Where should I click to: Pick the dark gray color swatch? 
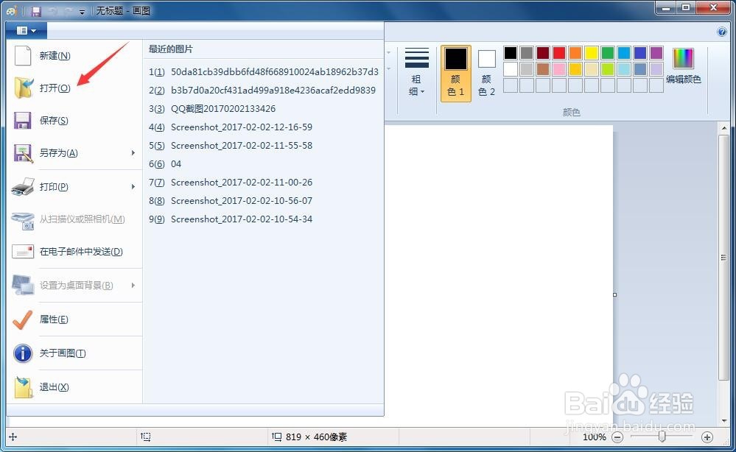527,52
